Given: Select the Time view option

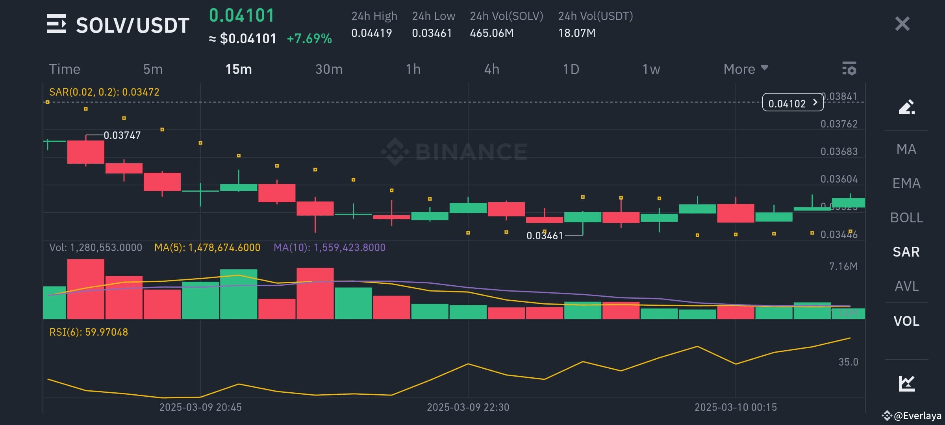Looking at the screenshot, I should coord(65,69).
